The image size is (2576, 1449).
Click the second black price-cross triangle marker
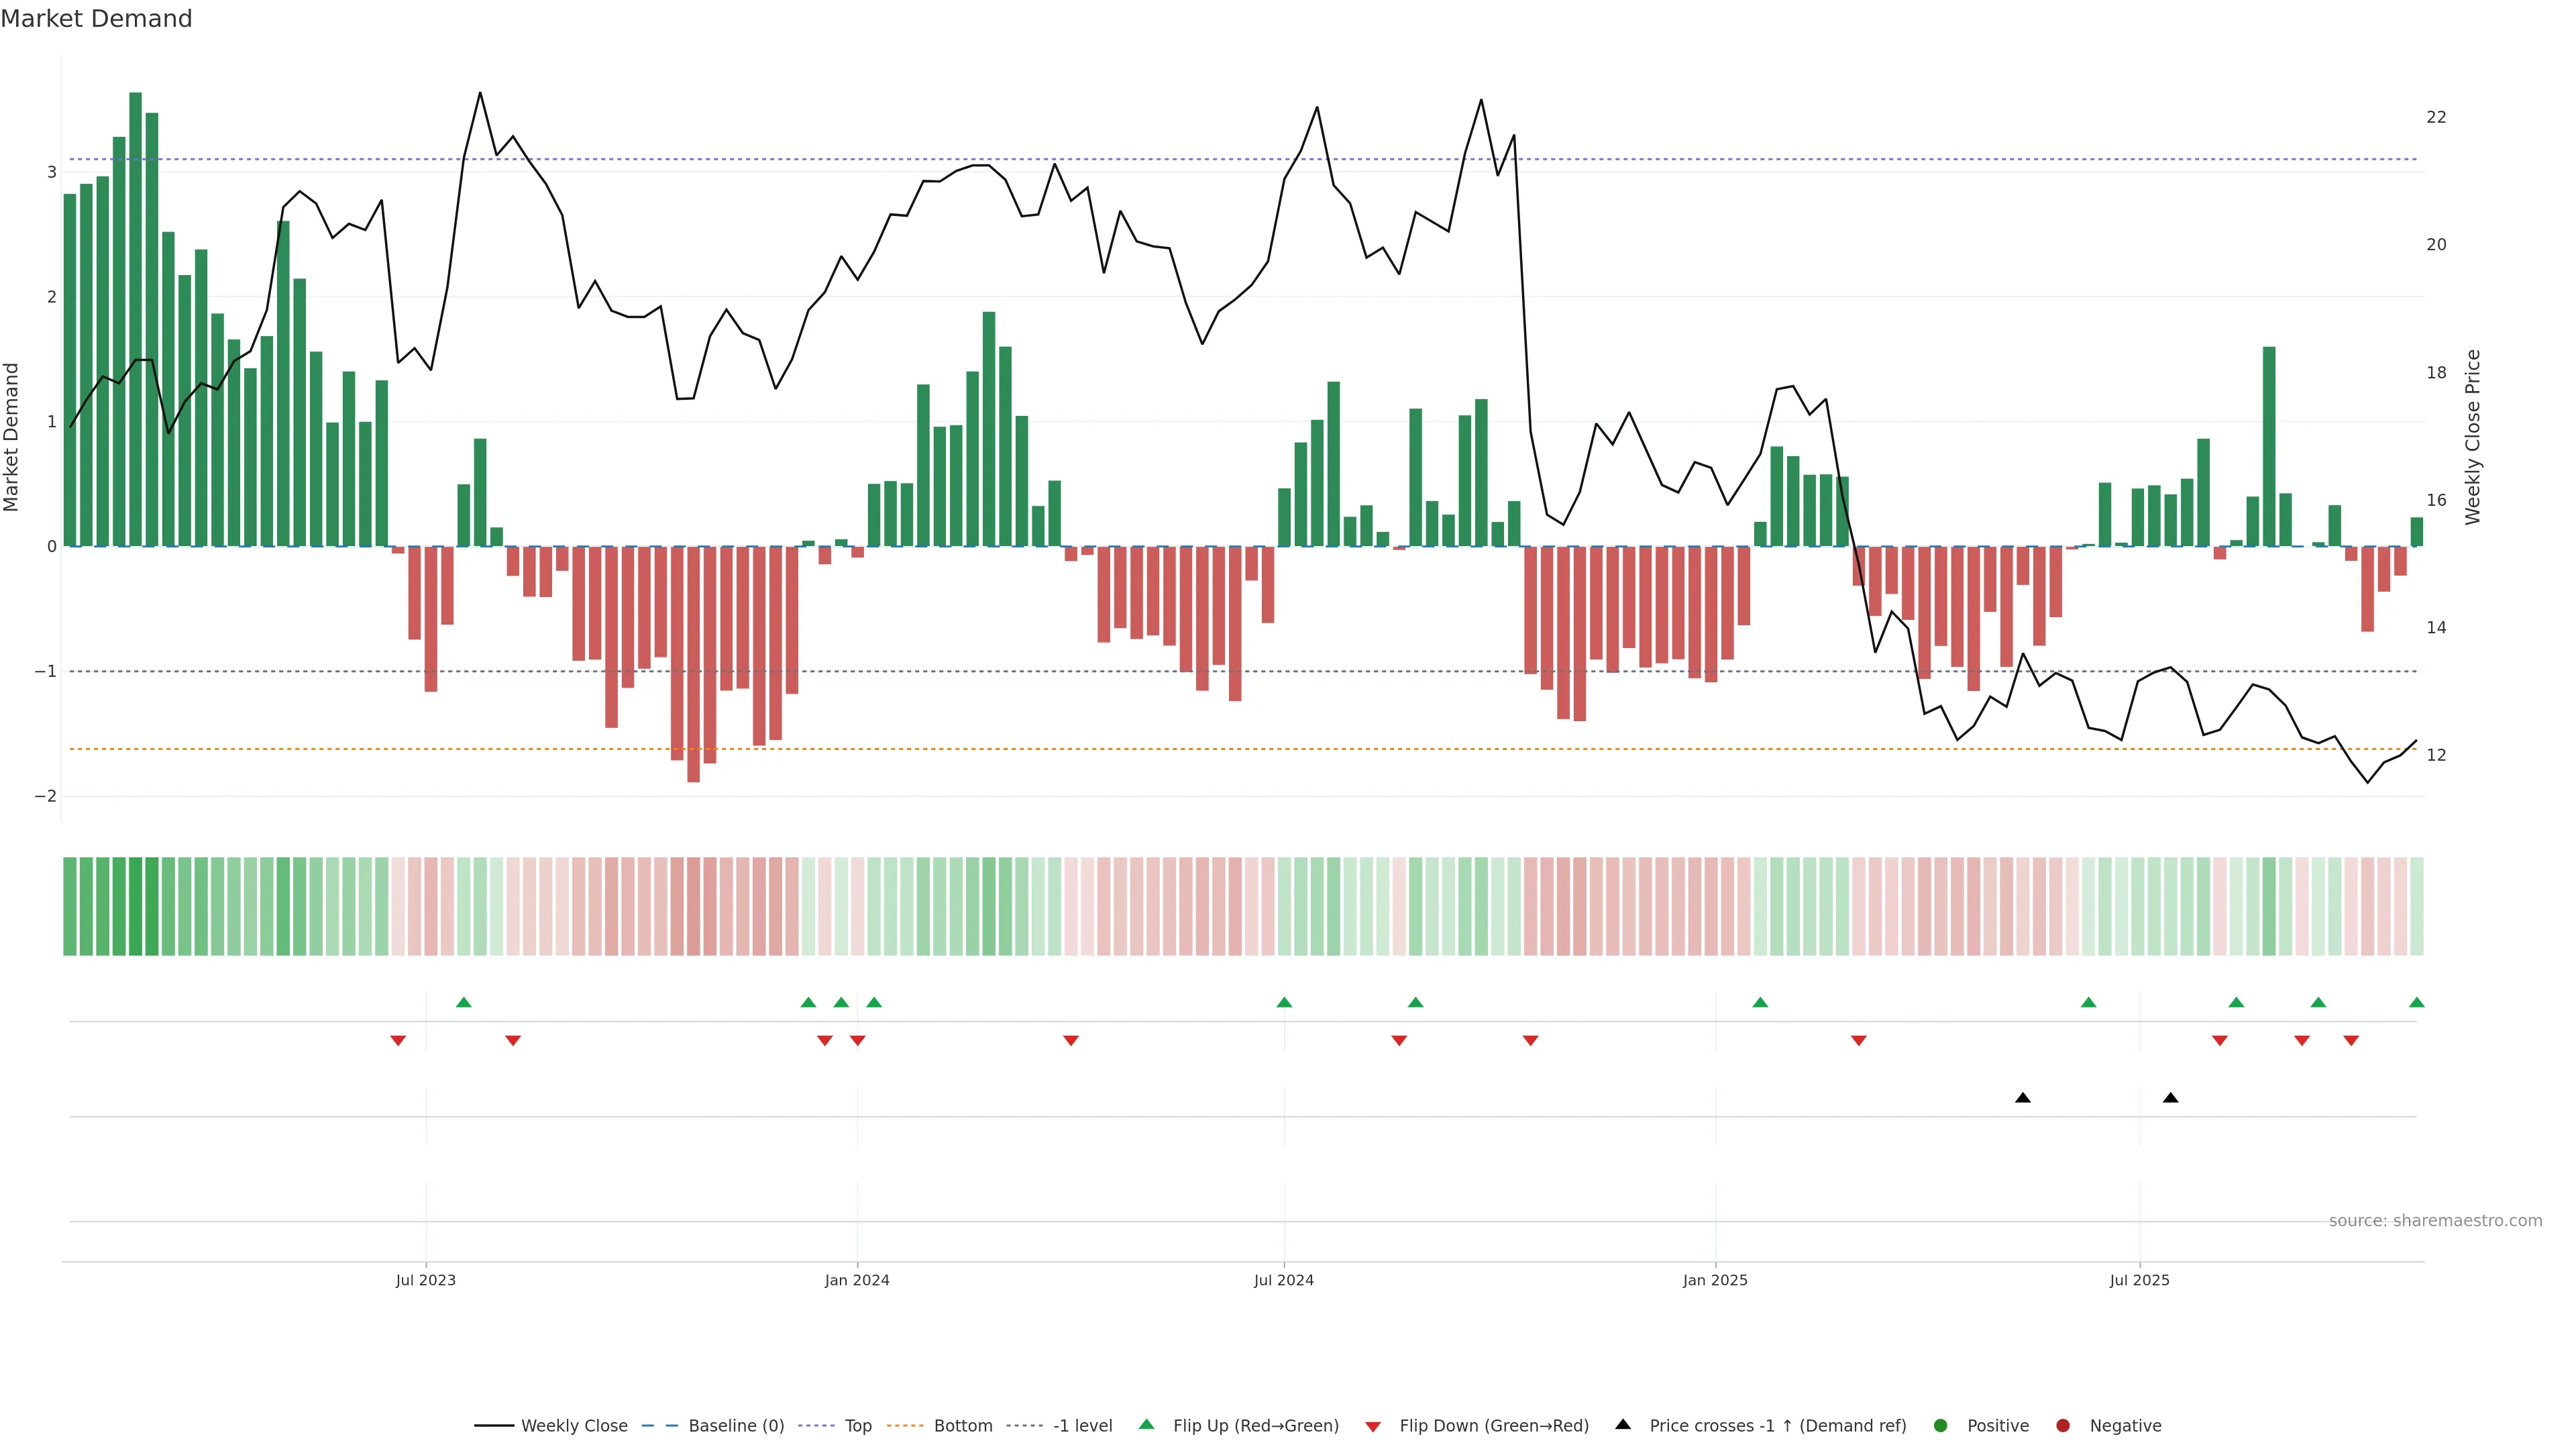2171,1098
